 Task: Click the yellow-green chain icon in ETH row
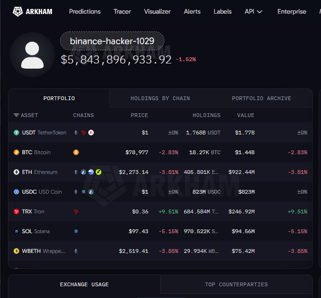pyautogui.click(x=99, y=172)
